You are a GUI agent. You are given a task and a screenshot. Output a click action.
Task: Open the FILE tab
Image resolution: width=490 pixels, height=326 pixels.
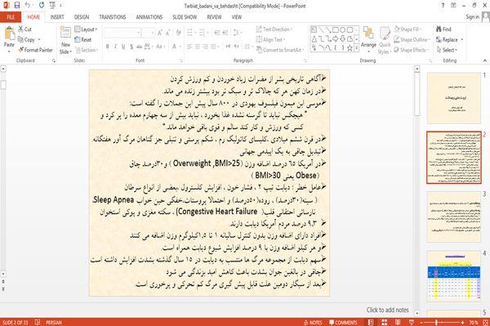coord(11,17)
